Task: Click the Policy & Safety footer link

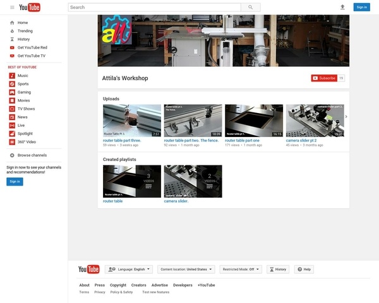Action: pos(121,292)
